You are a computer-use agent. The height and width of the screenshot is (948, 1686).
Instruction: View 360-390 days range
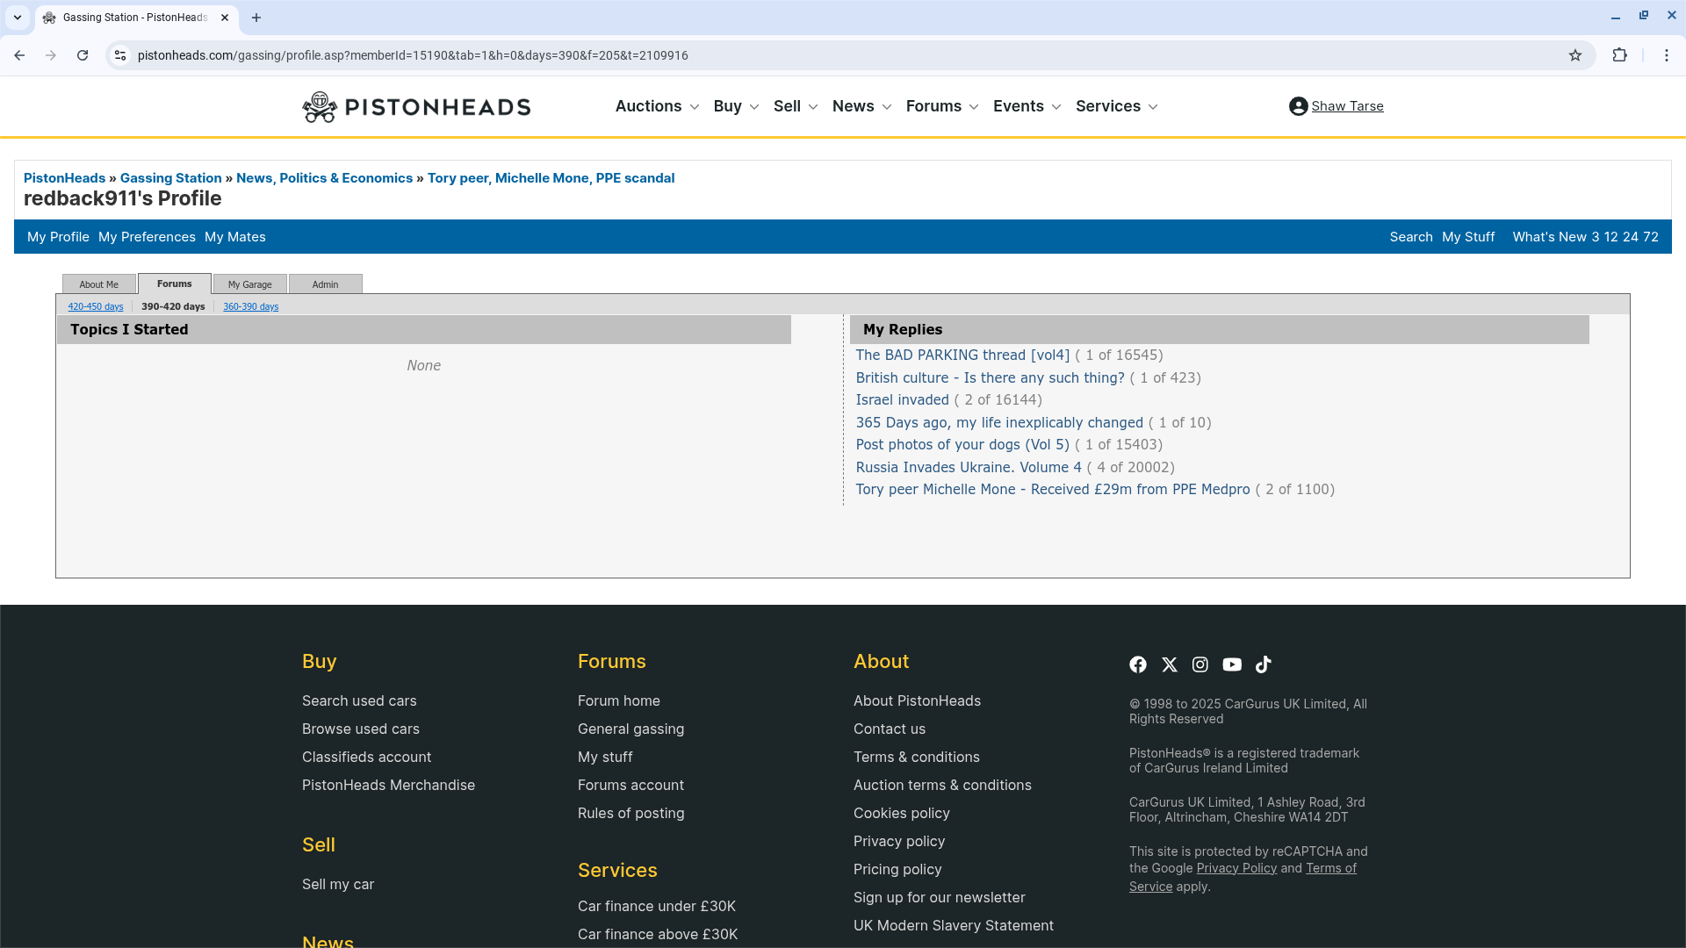click(251, 306)
